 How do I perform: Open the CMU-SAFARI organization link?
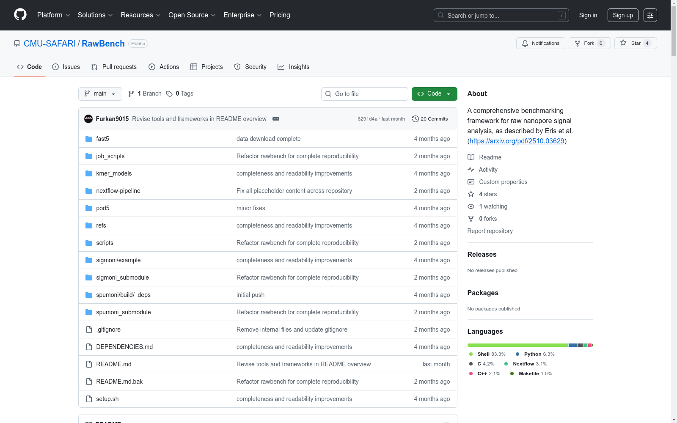50,44
